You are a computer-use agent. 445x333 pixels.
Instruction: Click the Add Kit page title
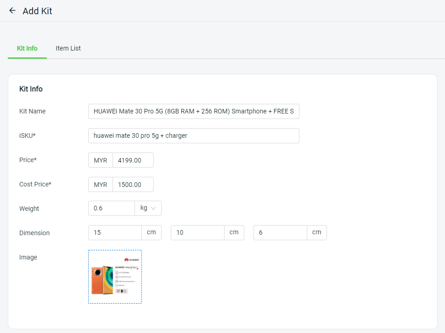click(38, 11)
